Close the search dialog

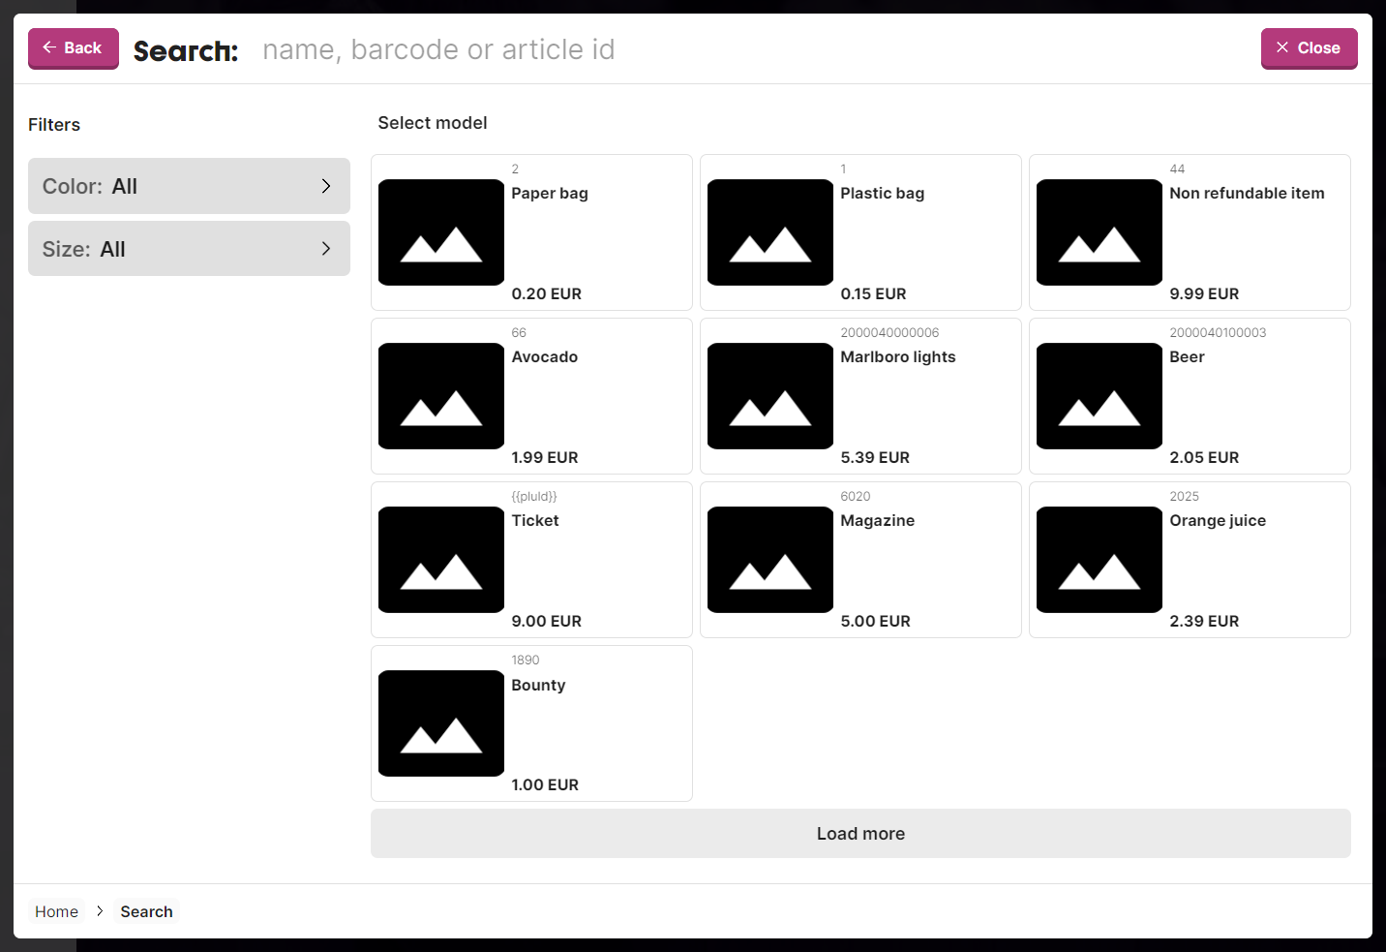click(1309, 48)
